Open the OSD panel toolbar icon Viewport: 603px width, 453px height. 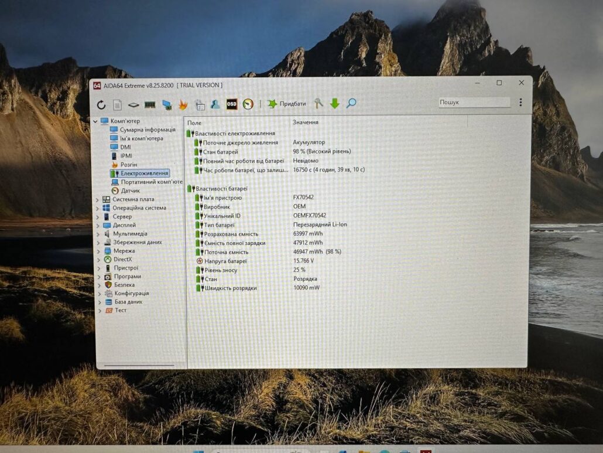coord(232,104)
